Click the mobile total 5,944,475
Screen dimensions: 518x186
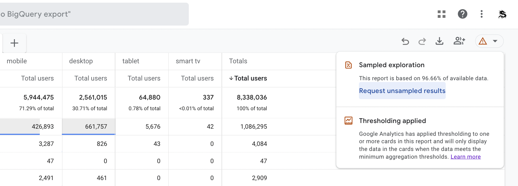(39, 97)
